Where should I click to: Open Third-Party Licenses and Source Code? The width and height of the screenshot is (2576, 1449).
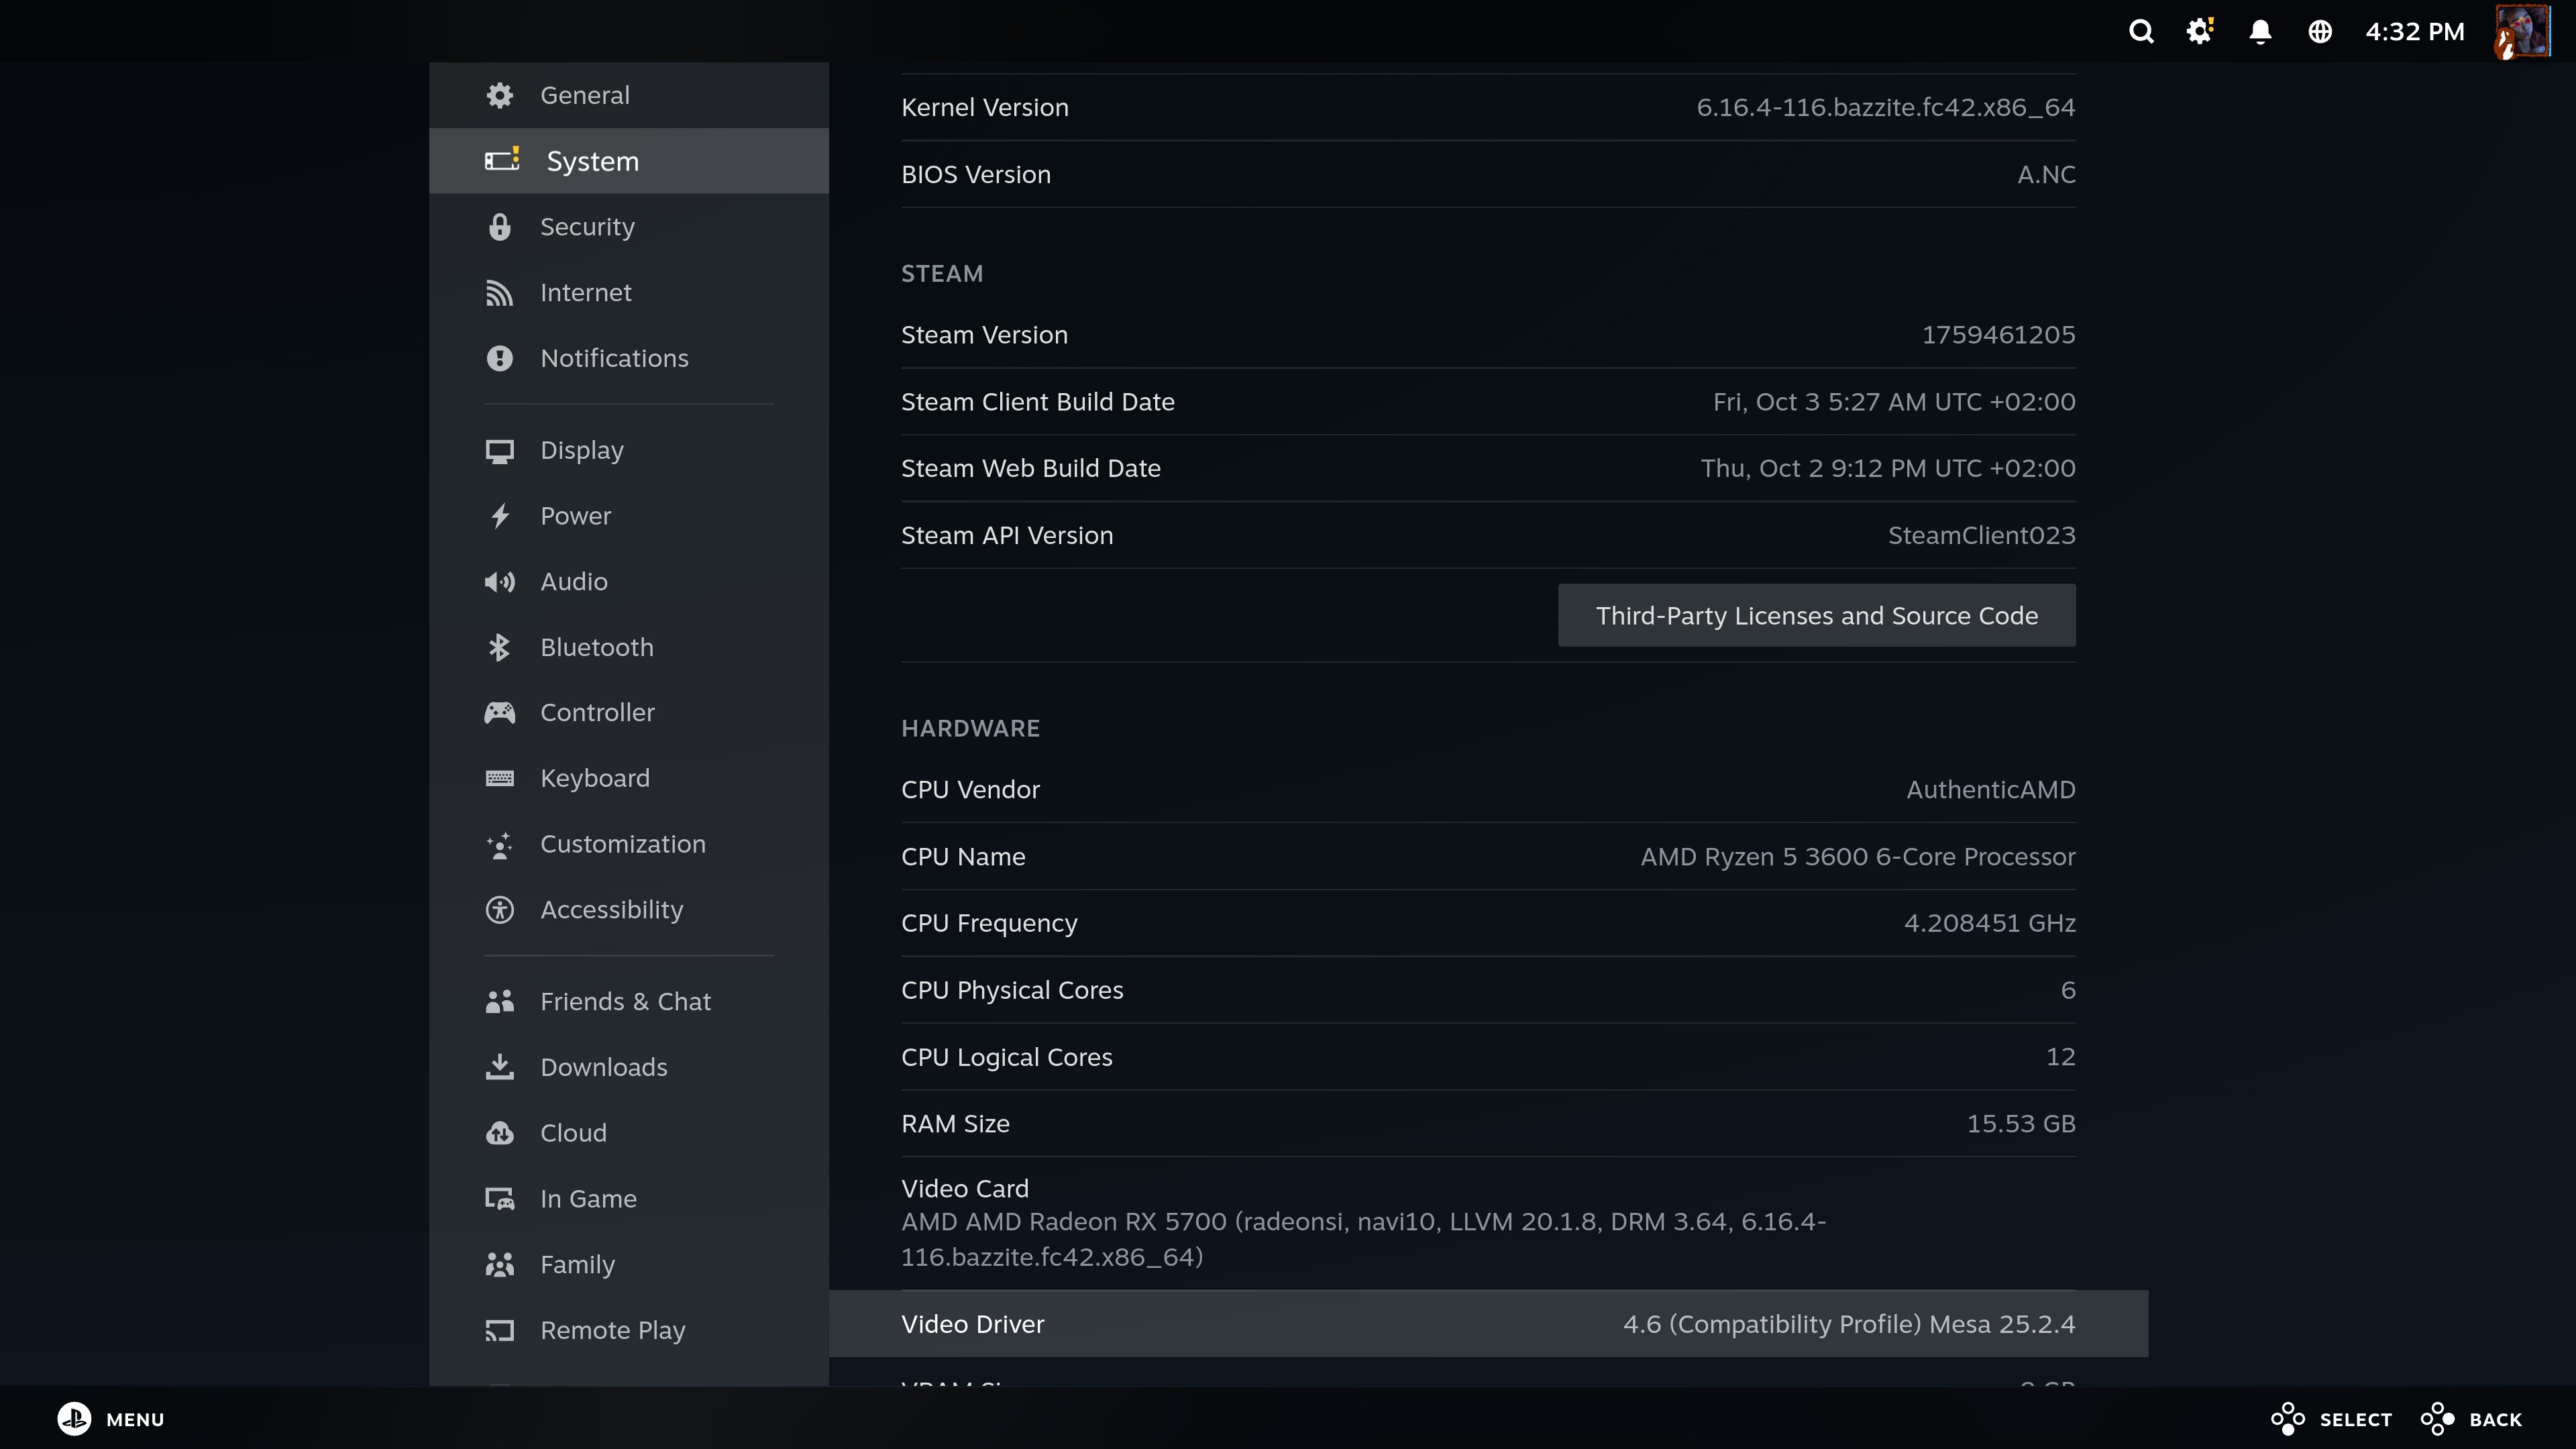click(1816, 615)
